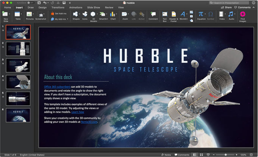Switch to the Home tab
This screenshot has width=258, height=157.
point(8,8)
